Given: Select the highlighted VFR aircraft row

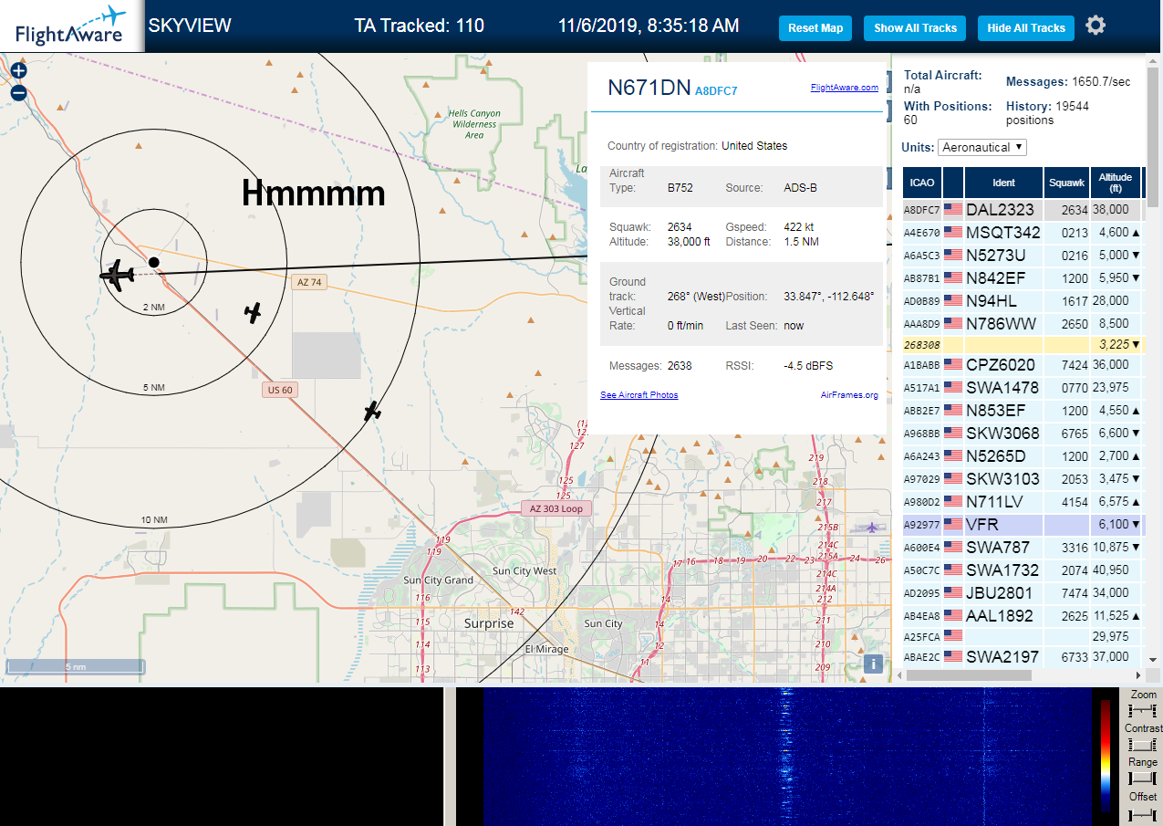Looking at the screenshot, I should point(1023,524).
